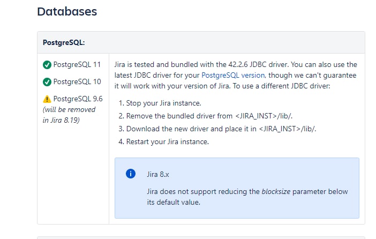The width and height of the screenshot is (376, 239).
Task: Click the Databases heading
Action: point(67,11)
